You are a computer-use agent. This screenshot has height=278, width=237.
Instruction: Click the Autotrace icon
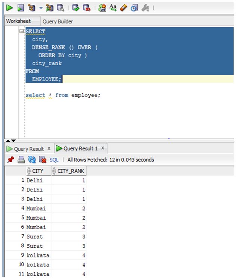pos(50,8)
